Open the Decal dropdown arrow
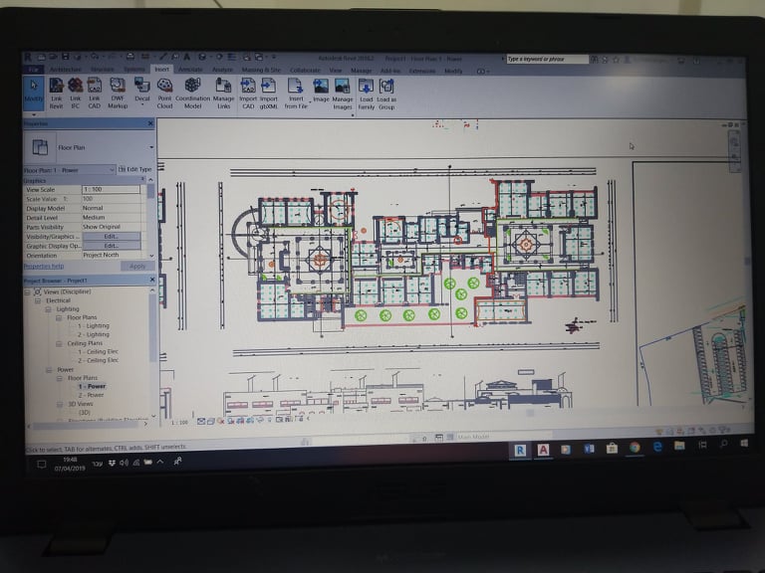Screen dimensions: 765x573 (x=142, y=103)
